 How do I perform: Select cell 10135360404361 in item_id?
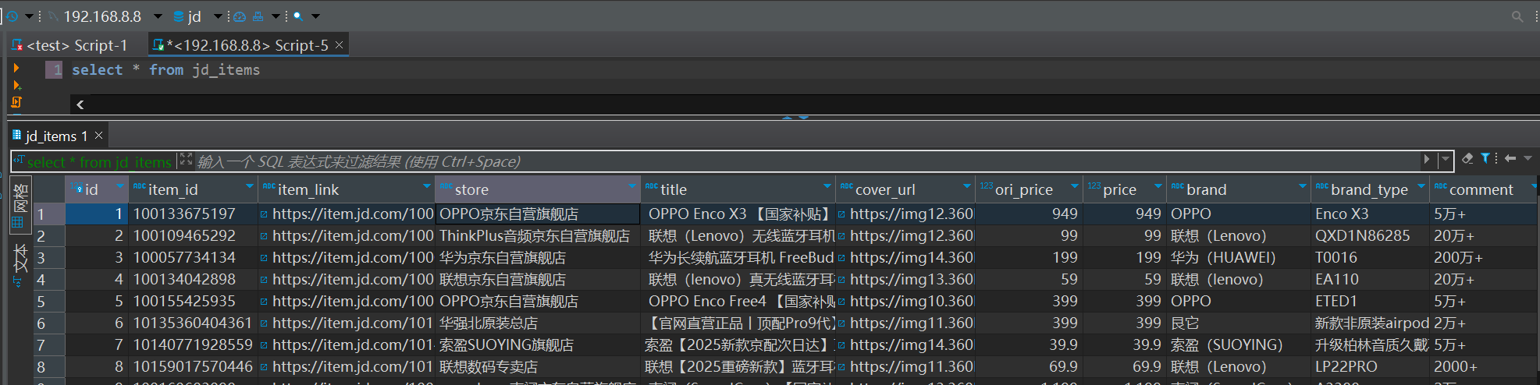tap(193, 323)
